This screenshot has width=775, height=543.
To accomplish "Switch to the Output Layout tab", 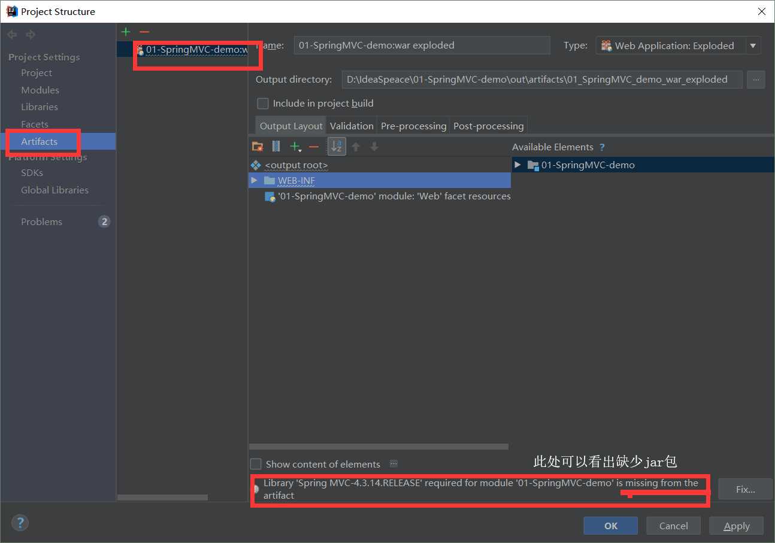I will 291,126.
